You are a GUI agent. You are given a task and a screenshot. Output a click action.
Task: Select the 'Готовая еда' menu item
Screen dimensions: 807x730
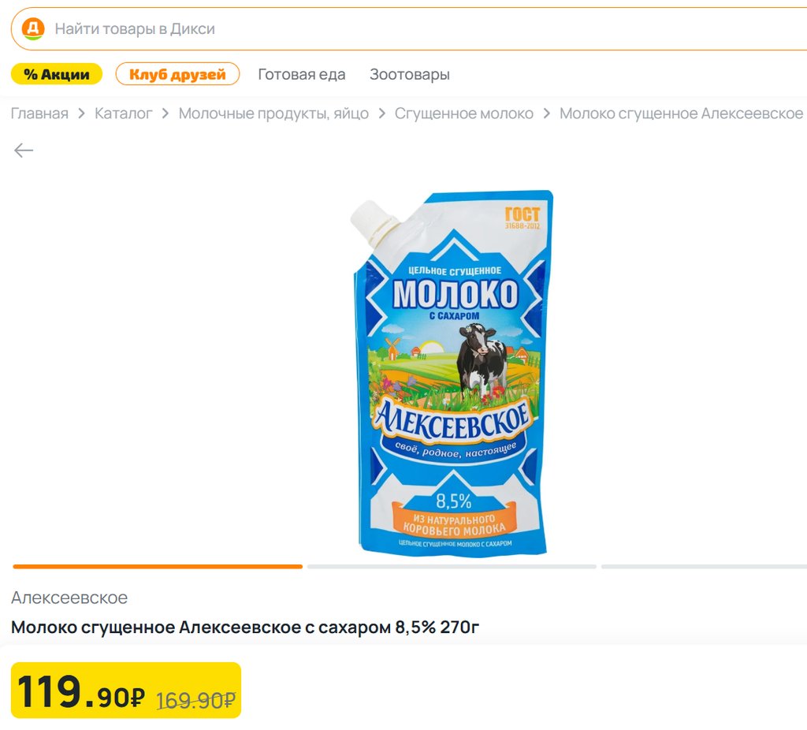(x=302, y=75)
